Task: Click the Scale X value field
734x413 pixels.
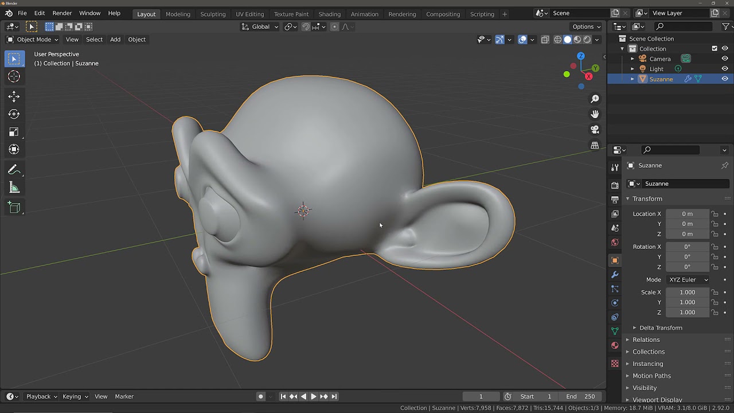Action: click(688, 292)
